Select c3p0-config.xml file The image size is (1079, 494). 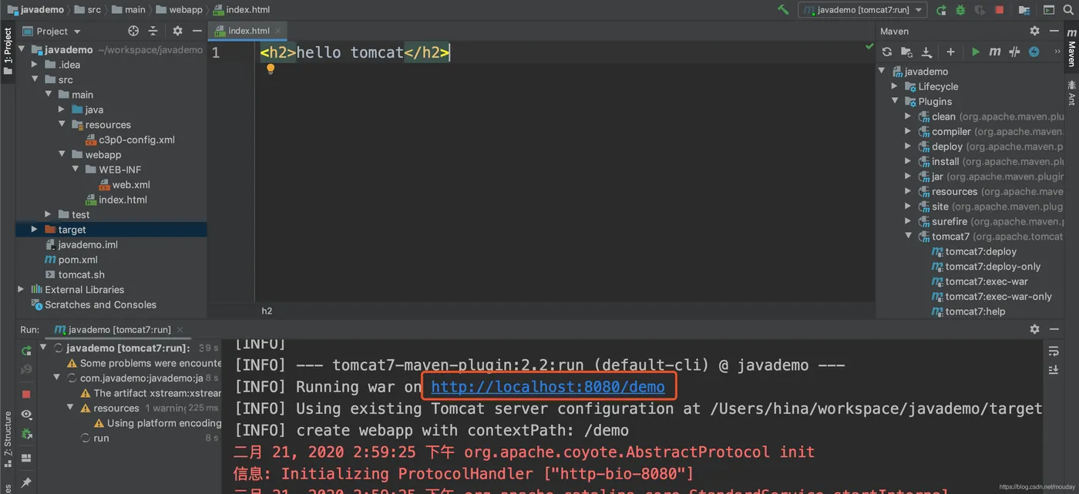(129, 139)
